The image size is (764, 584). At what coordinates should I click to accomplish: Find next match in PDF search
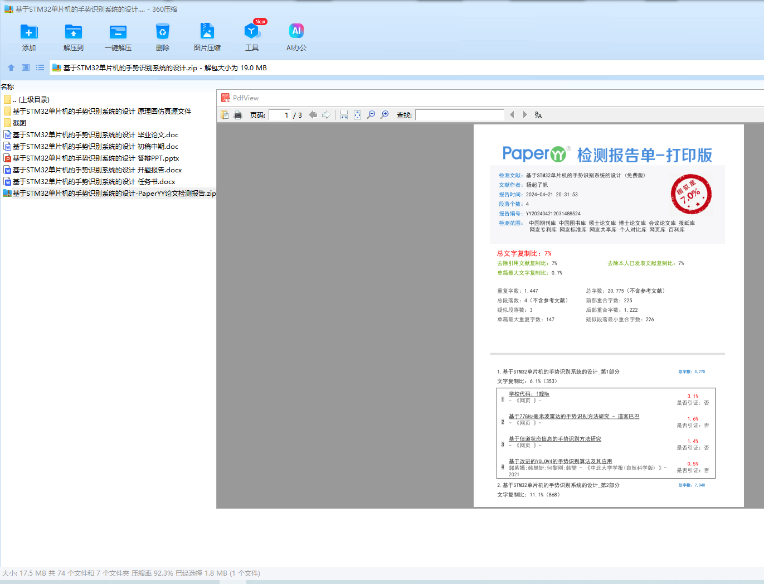[x=525, y=115]
